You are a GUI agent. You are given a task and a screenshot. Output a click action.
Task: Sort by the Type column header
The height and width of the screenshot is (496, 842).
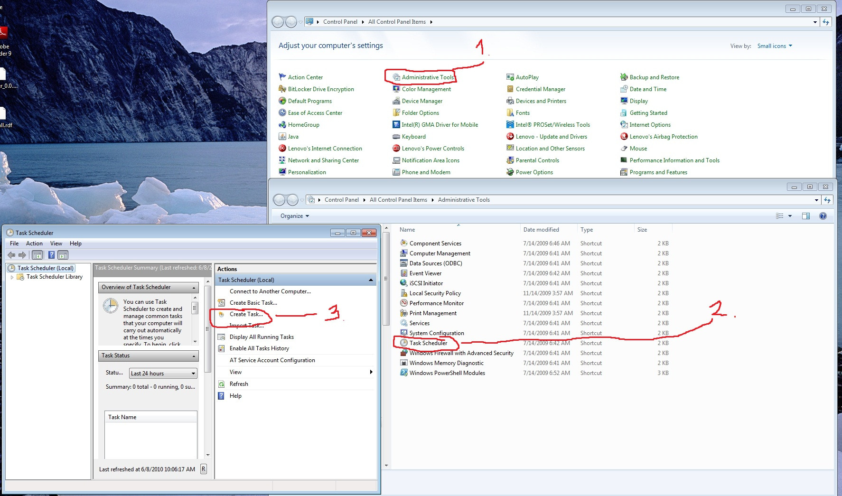click(606, 230)
